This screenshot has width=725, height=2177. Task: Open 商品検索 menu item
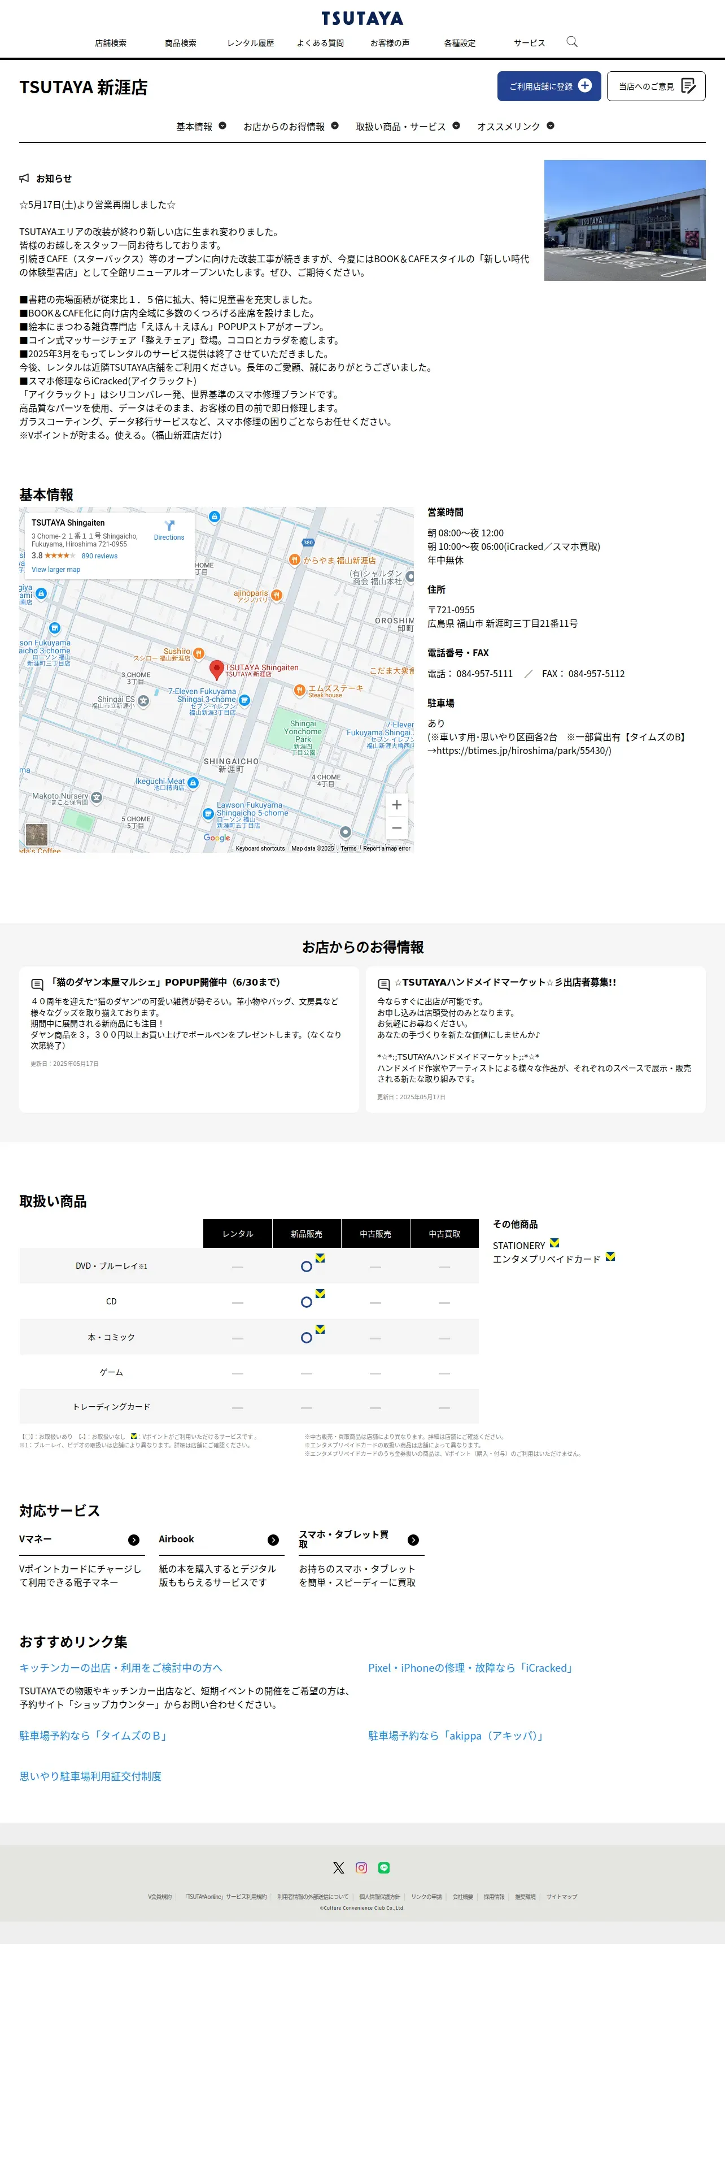181,43
